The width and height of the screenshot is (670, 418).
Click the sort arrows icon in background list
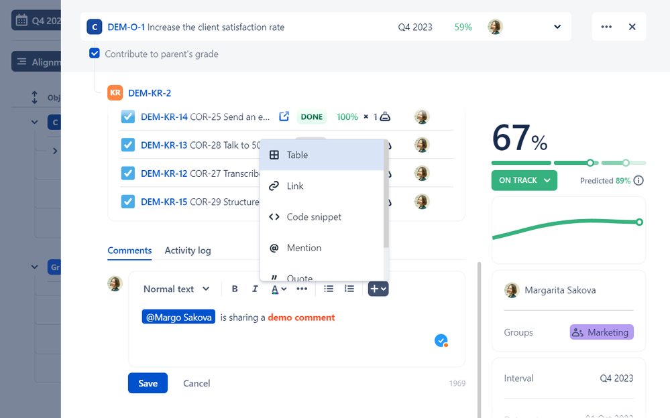pyautogui.click(x=35, y=97)
